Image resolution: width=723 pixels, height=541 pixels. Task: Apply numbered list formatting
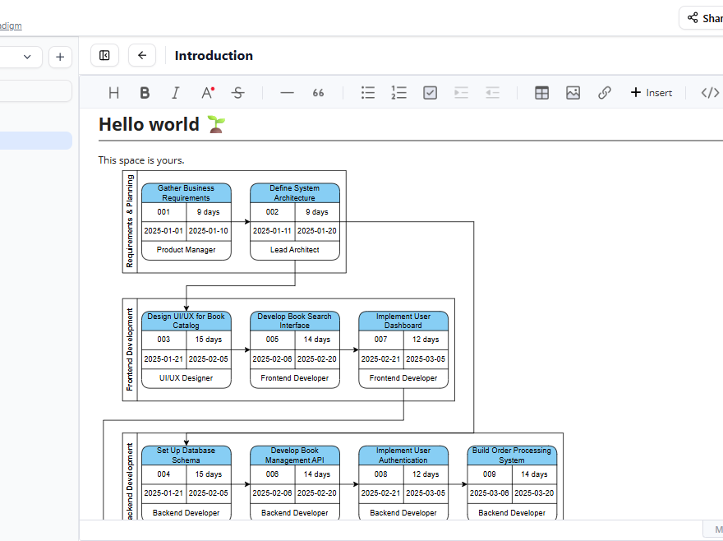[x=398, y=92]
